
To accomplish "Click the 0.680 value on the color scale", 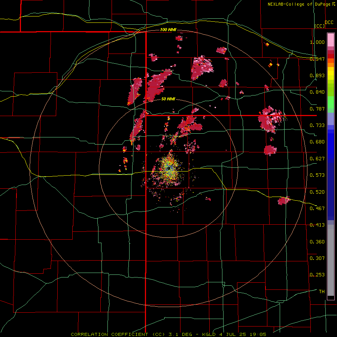I will (x=317, y=142).
